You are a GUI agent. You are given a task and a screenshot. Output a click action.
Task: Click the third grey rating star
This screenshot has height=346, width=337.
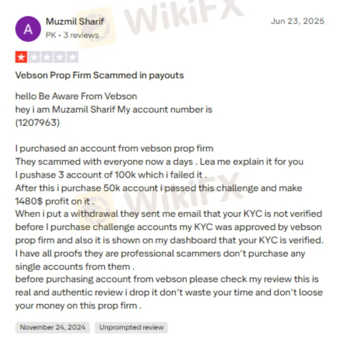click(x=47, y=57)
